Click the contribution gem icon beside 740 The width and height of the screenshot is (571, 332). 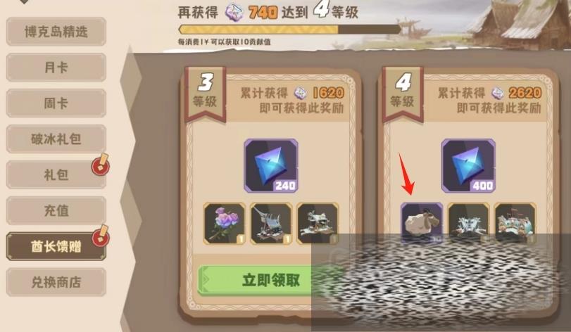[x=234, y=13]
